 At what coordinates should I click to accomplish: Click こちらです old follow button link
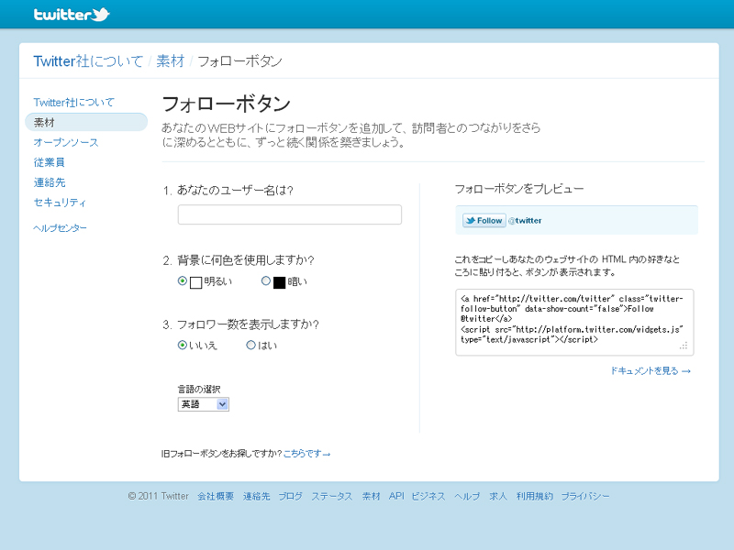coord(306,453)
